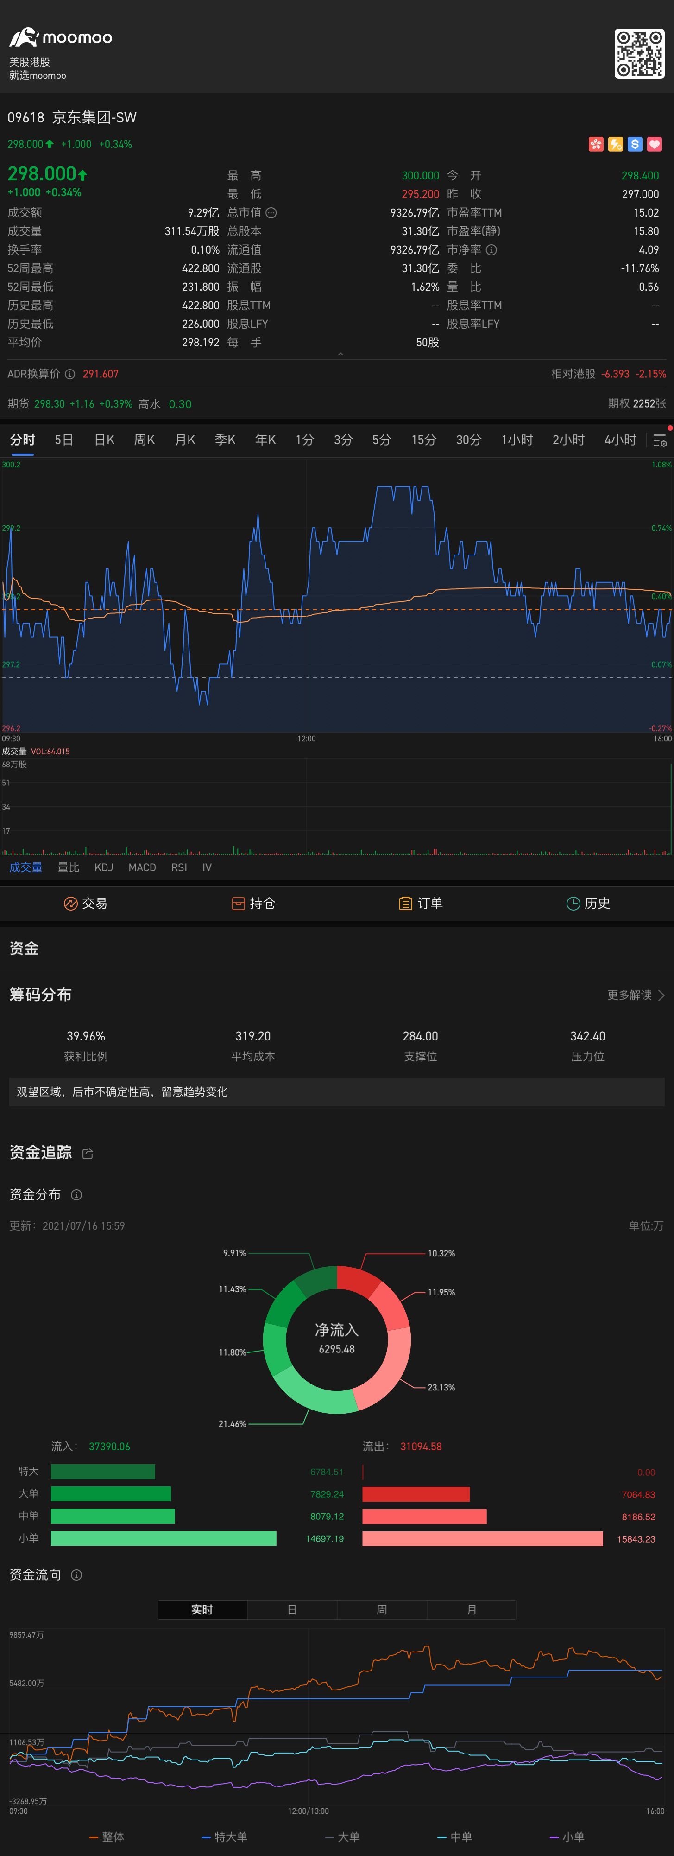Select the RSI indicator
This screenshot has width=674, height=1856.
coord(179,867)
